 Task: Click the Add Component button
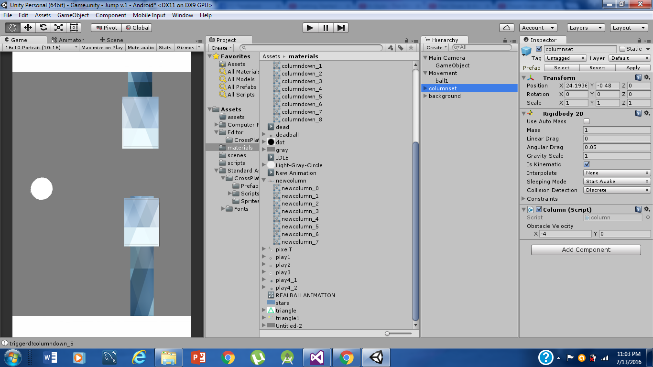(586, 249)
